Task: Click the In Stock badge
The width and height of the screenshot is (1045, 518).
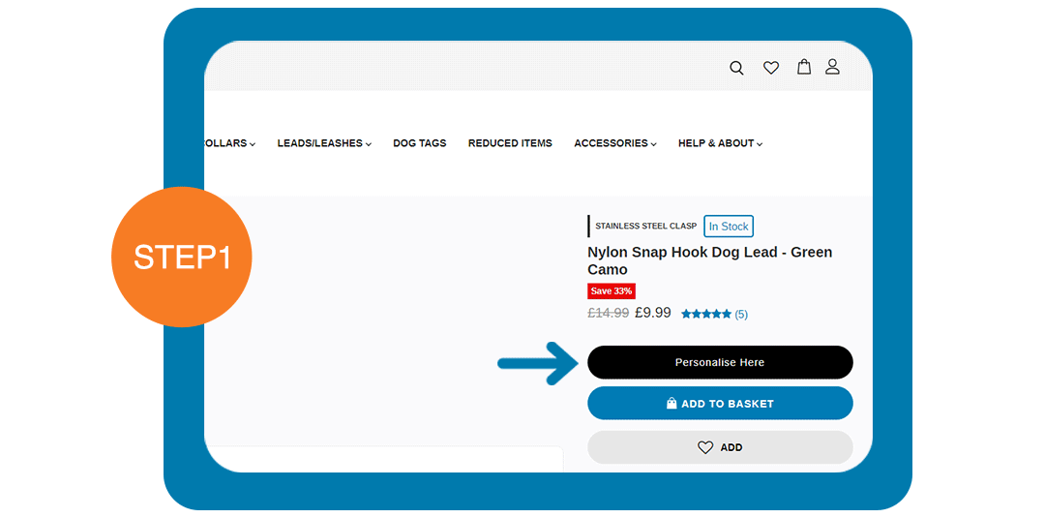Action: (x=729, y=227)
